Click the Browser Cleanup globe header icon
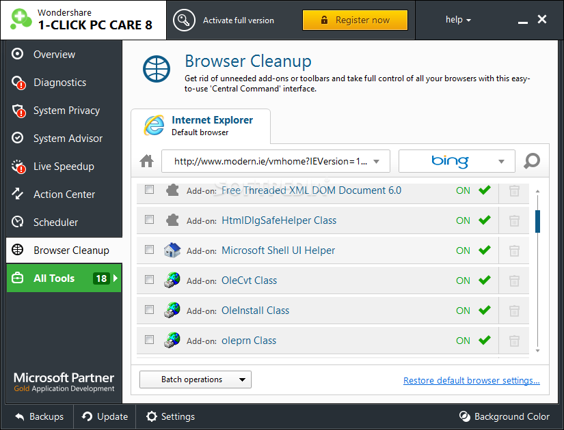The width and height of the screenshot is (564, 430). coord(157,69)
